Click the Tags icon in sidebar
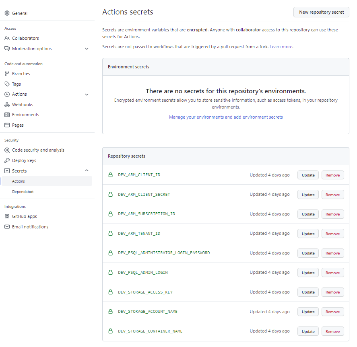 (7, 84)
